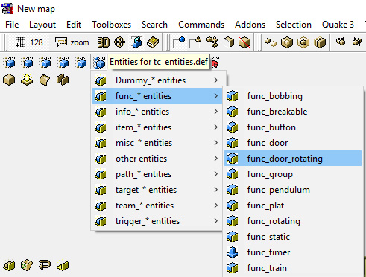Open the Edit menu

click(74, 25)
